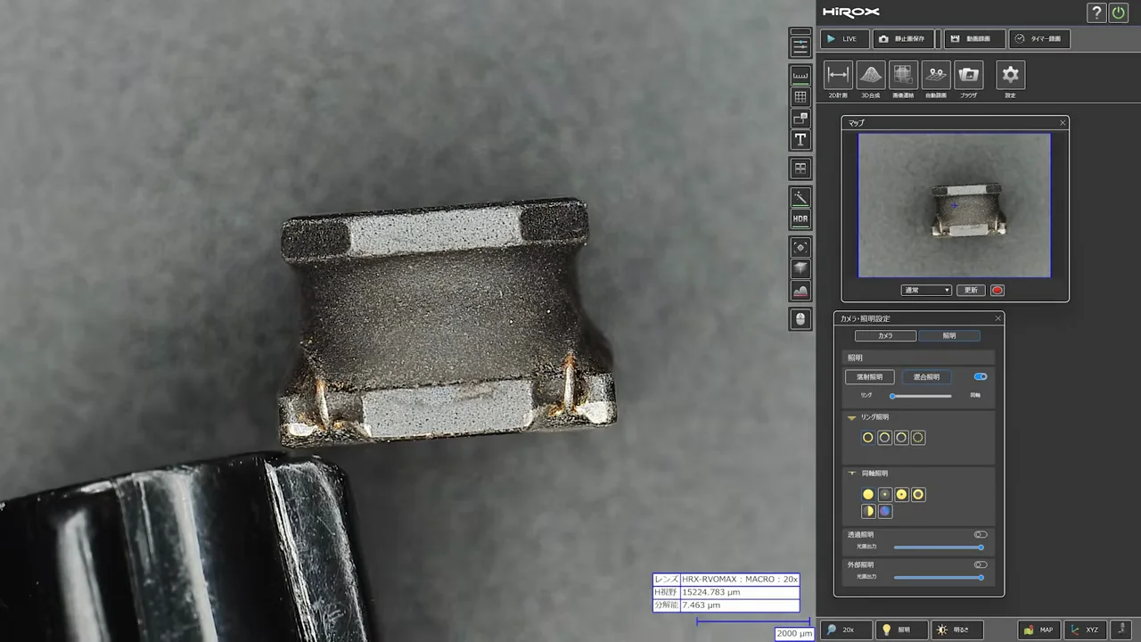Image resolution: width=1141 pixels, height=642 pixels.
Task: Select the text annotation T icon
Action: tap(800, 140)
